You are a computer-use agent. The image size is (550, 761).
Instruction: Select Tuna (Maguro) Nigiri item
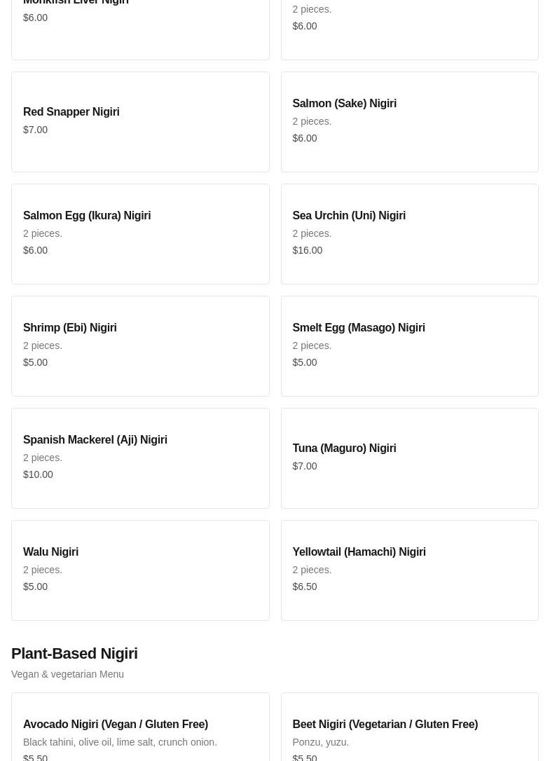pyautogui.click(x=409, y=458)
